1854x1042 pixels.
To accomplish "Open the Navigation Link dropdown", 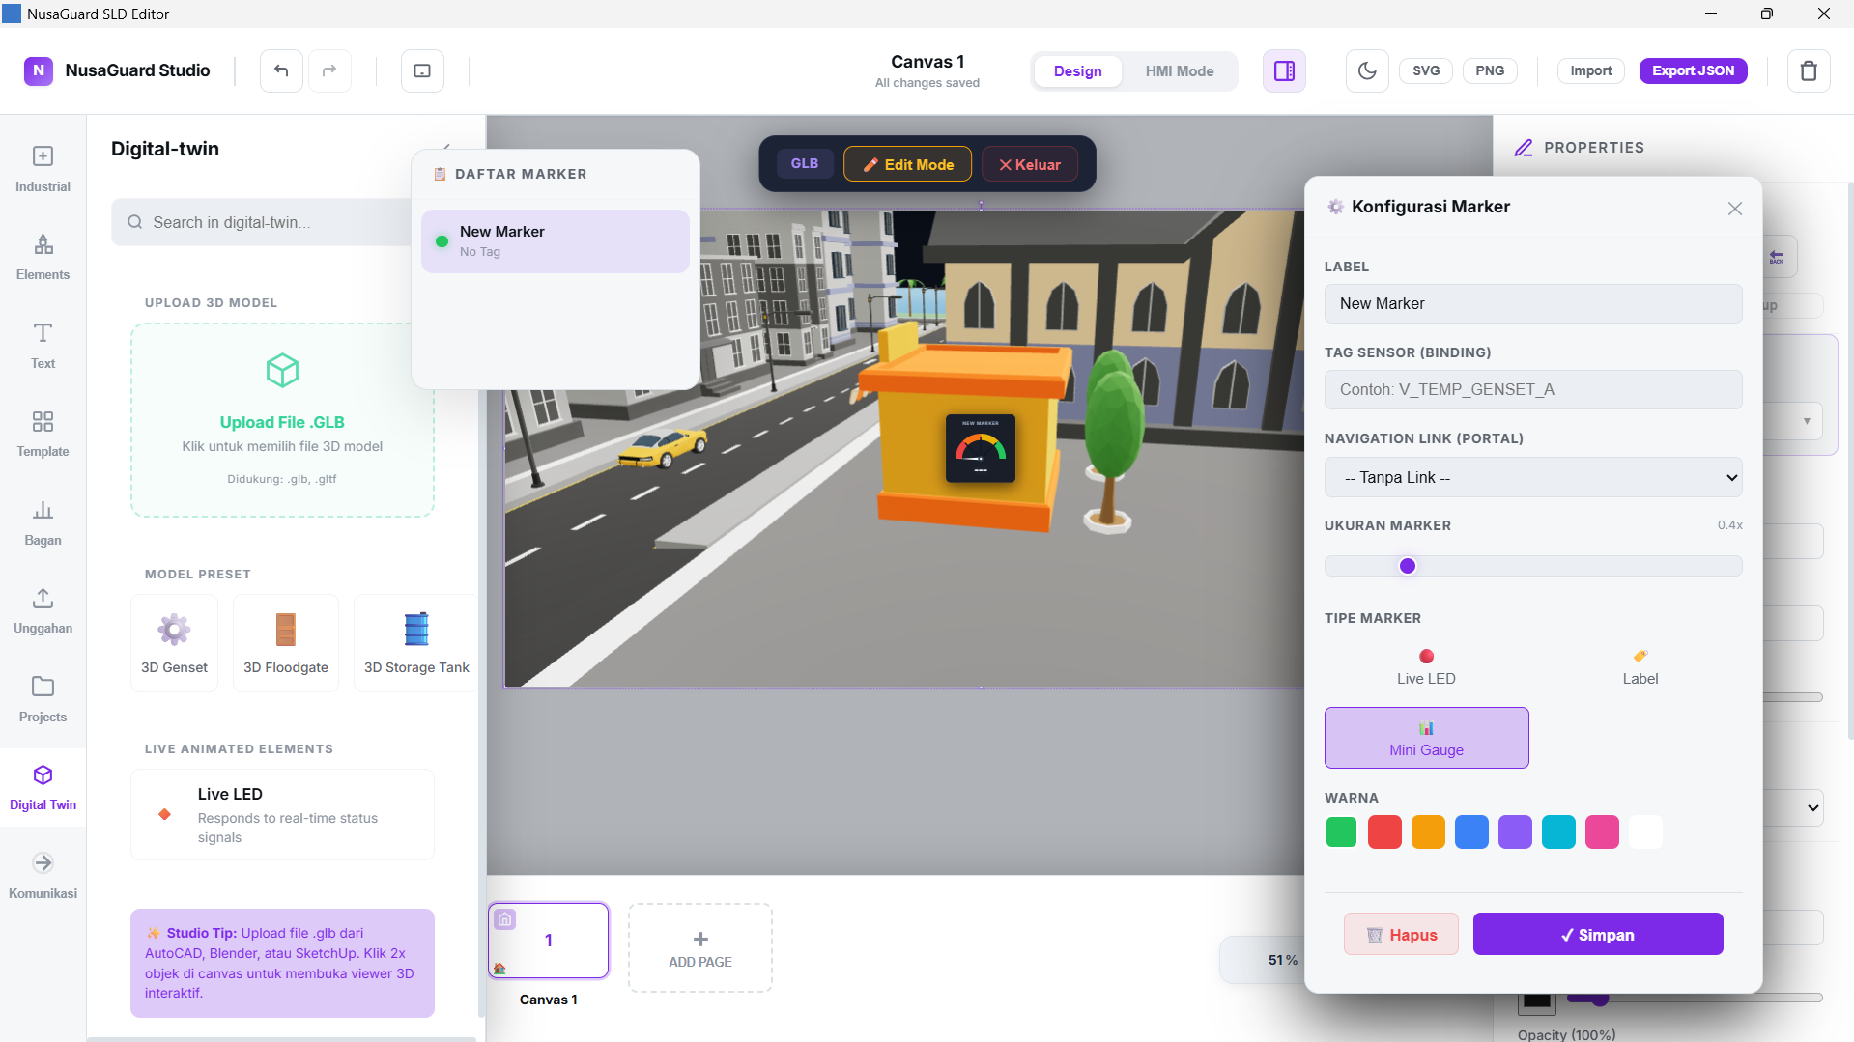I will [x=1532, y=477].
